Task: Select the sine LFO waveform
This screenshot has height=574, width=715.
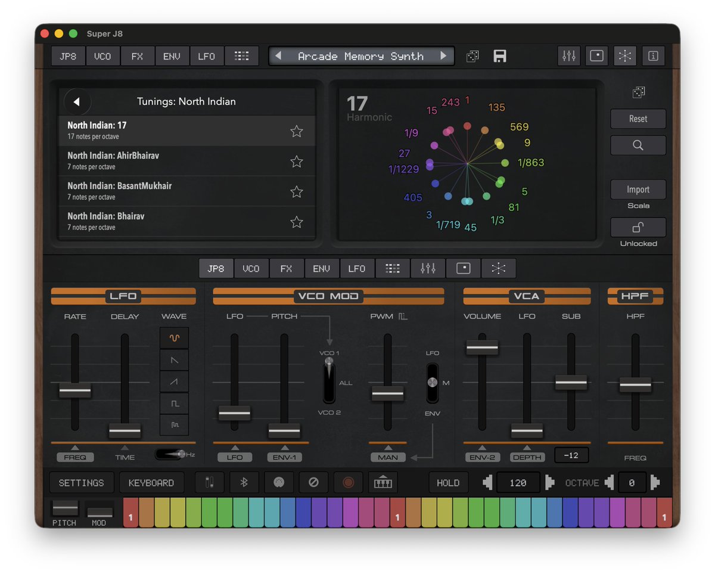Action: point(174,337)
